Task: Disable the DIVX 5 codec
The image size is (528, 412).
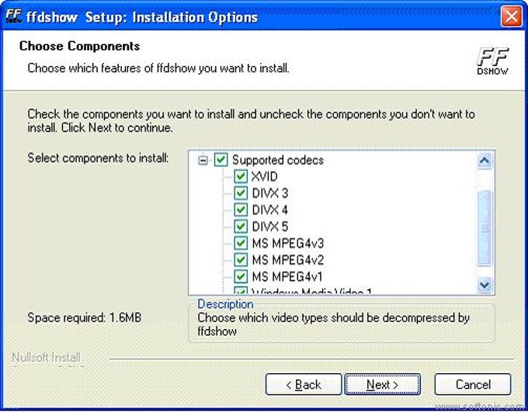Action: (x=241, y=227)
